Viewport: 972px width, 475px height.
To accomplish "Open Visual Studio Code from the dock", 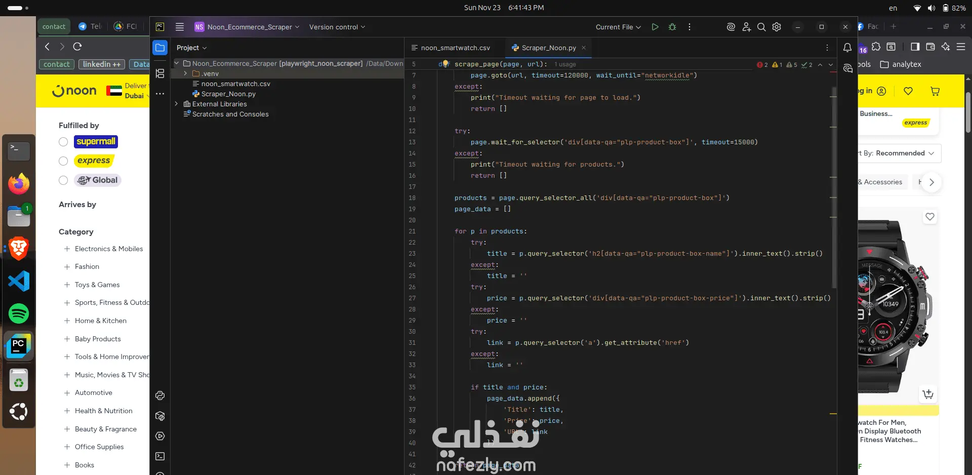I will 19,281.
